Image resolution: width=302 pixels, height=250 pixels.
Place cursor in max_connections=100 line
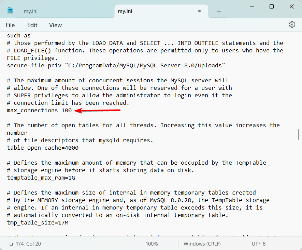39,111
